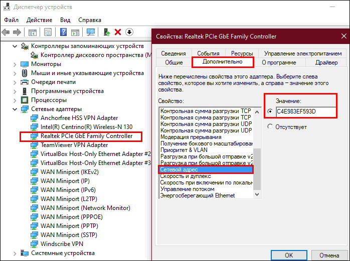This screenshot has width=350, height=261.
Task: Click the 'Отмена' button
Action: (x=329, y=255)
